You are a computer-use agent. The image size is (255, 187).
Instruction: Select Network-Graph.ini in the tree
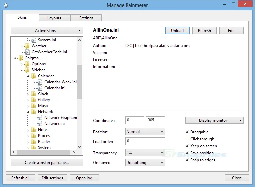[61, 118]
